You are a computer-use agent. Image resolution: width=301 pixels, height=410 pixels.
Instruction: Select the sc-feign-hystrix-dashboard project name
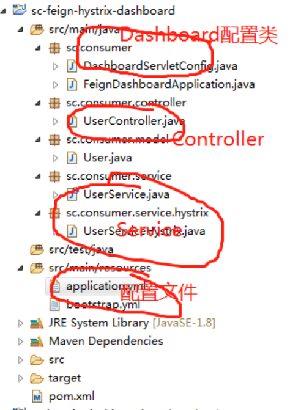point(103,11)
